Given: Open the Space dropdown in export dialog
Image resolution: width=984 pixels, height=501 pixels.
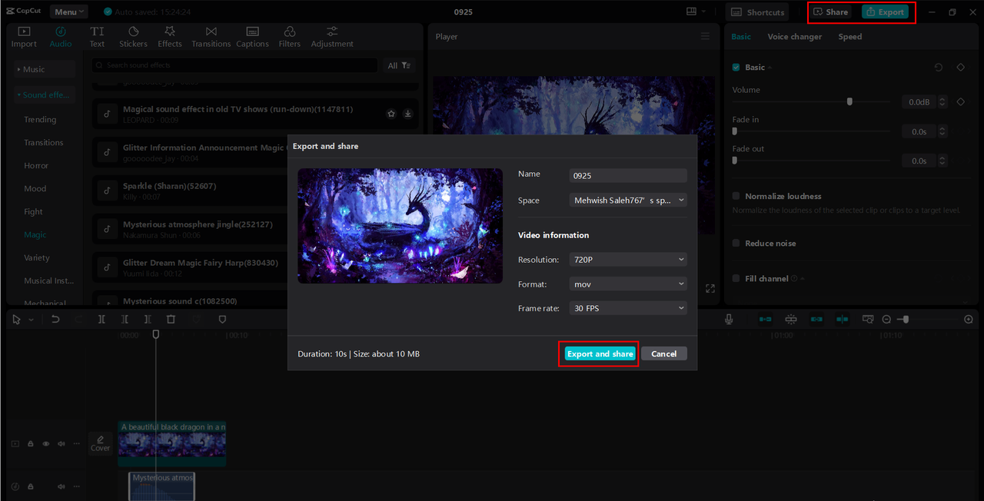Looking at the screenshot, I should click(x=628, y=200).
